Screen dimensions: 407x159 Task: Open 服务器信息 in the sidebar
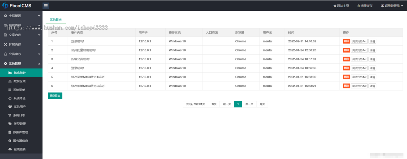point(21,141)
